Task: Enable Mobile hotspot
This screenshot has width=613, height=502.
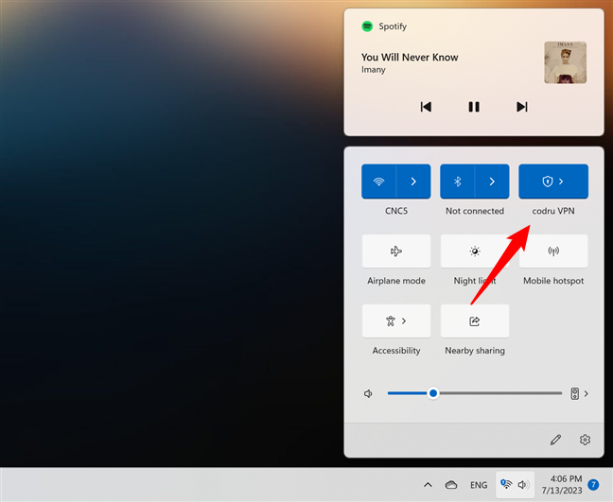Action: pyautogui.click(x=553, y=251)
